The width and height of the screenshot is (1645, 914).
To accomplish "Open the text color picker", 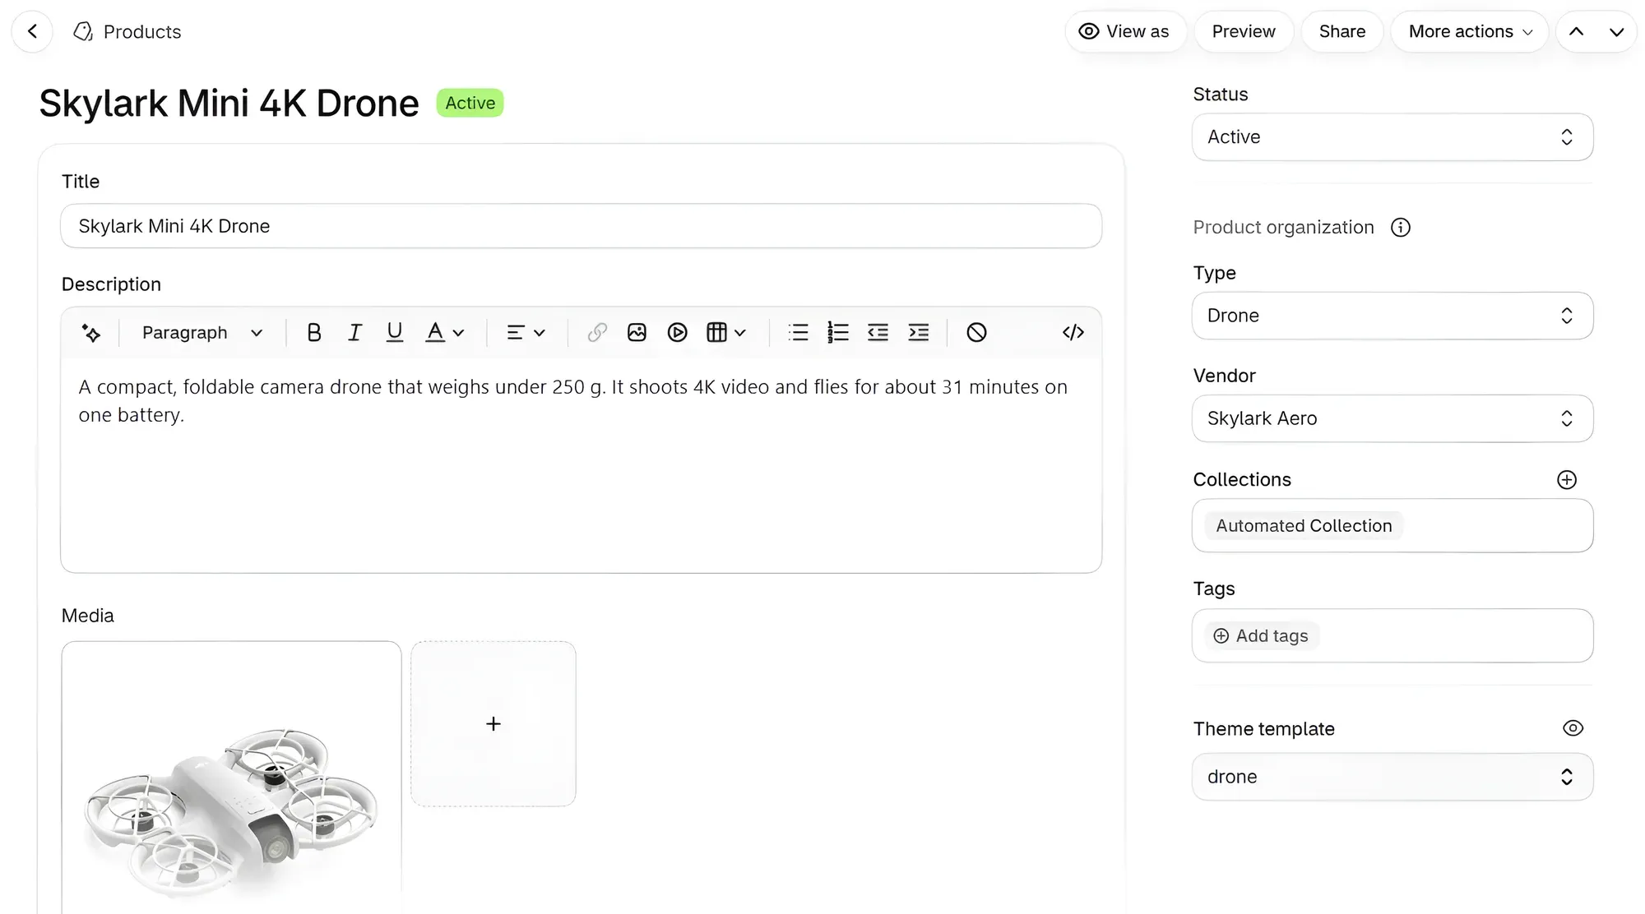I will (445, 333).
